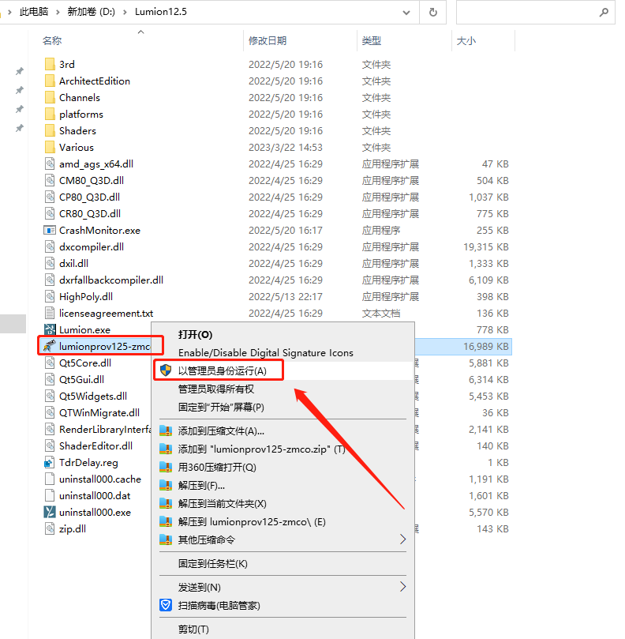This screenshot has width=625, height=639.
Task: Click the first quick access pin icon
Action: point(19,71)
